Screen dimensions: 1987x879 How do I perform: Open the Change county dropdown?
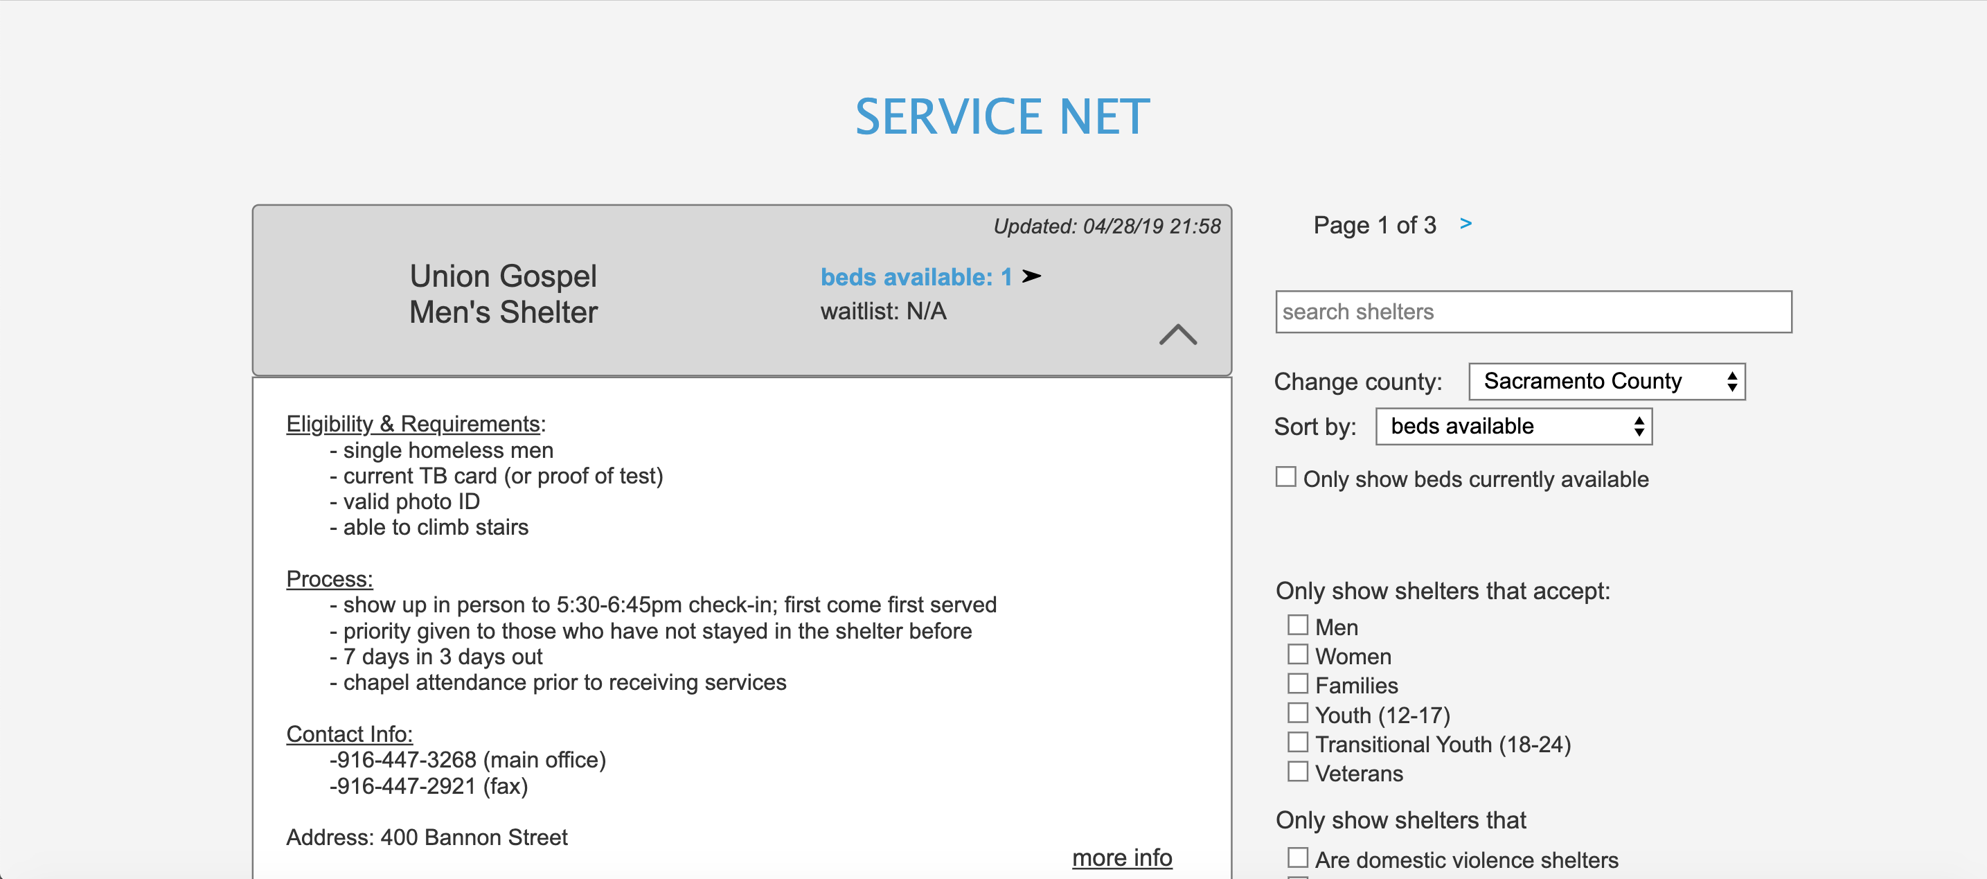click(1606, 380)
